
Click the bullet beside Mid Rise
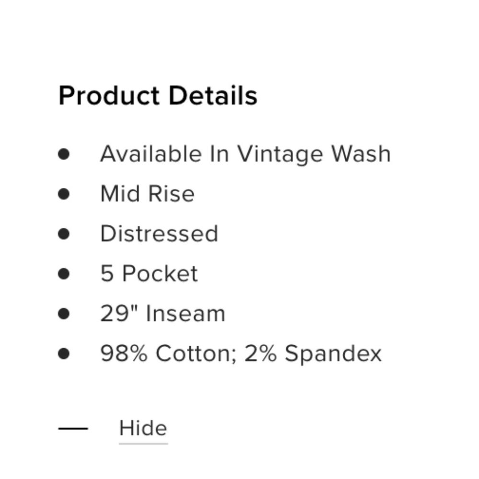[64, 194]
